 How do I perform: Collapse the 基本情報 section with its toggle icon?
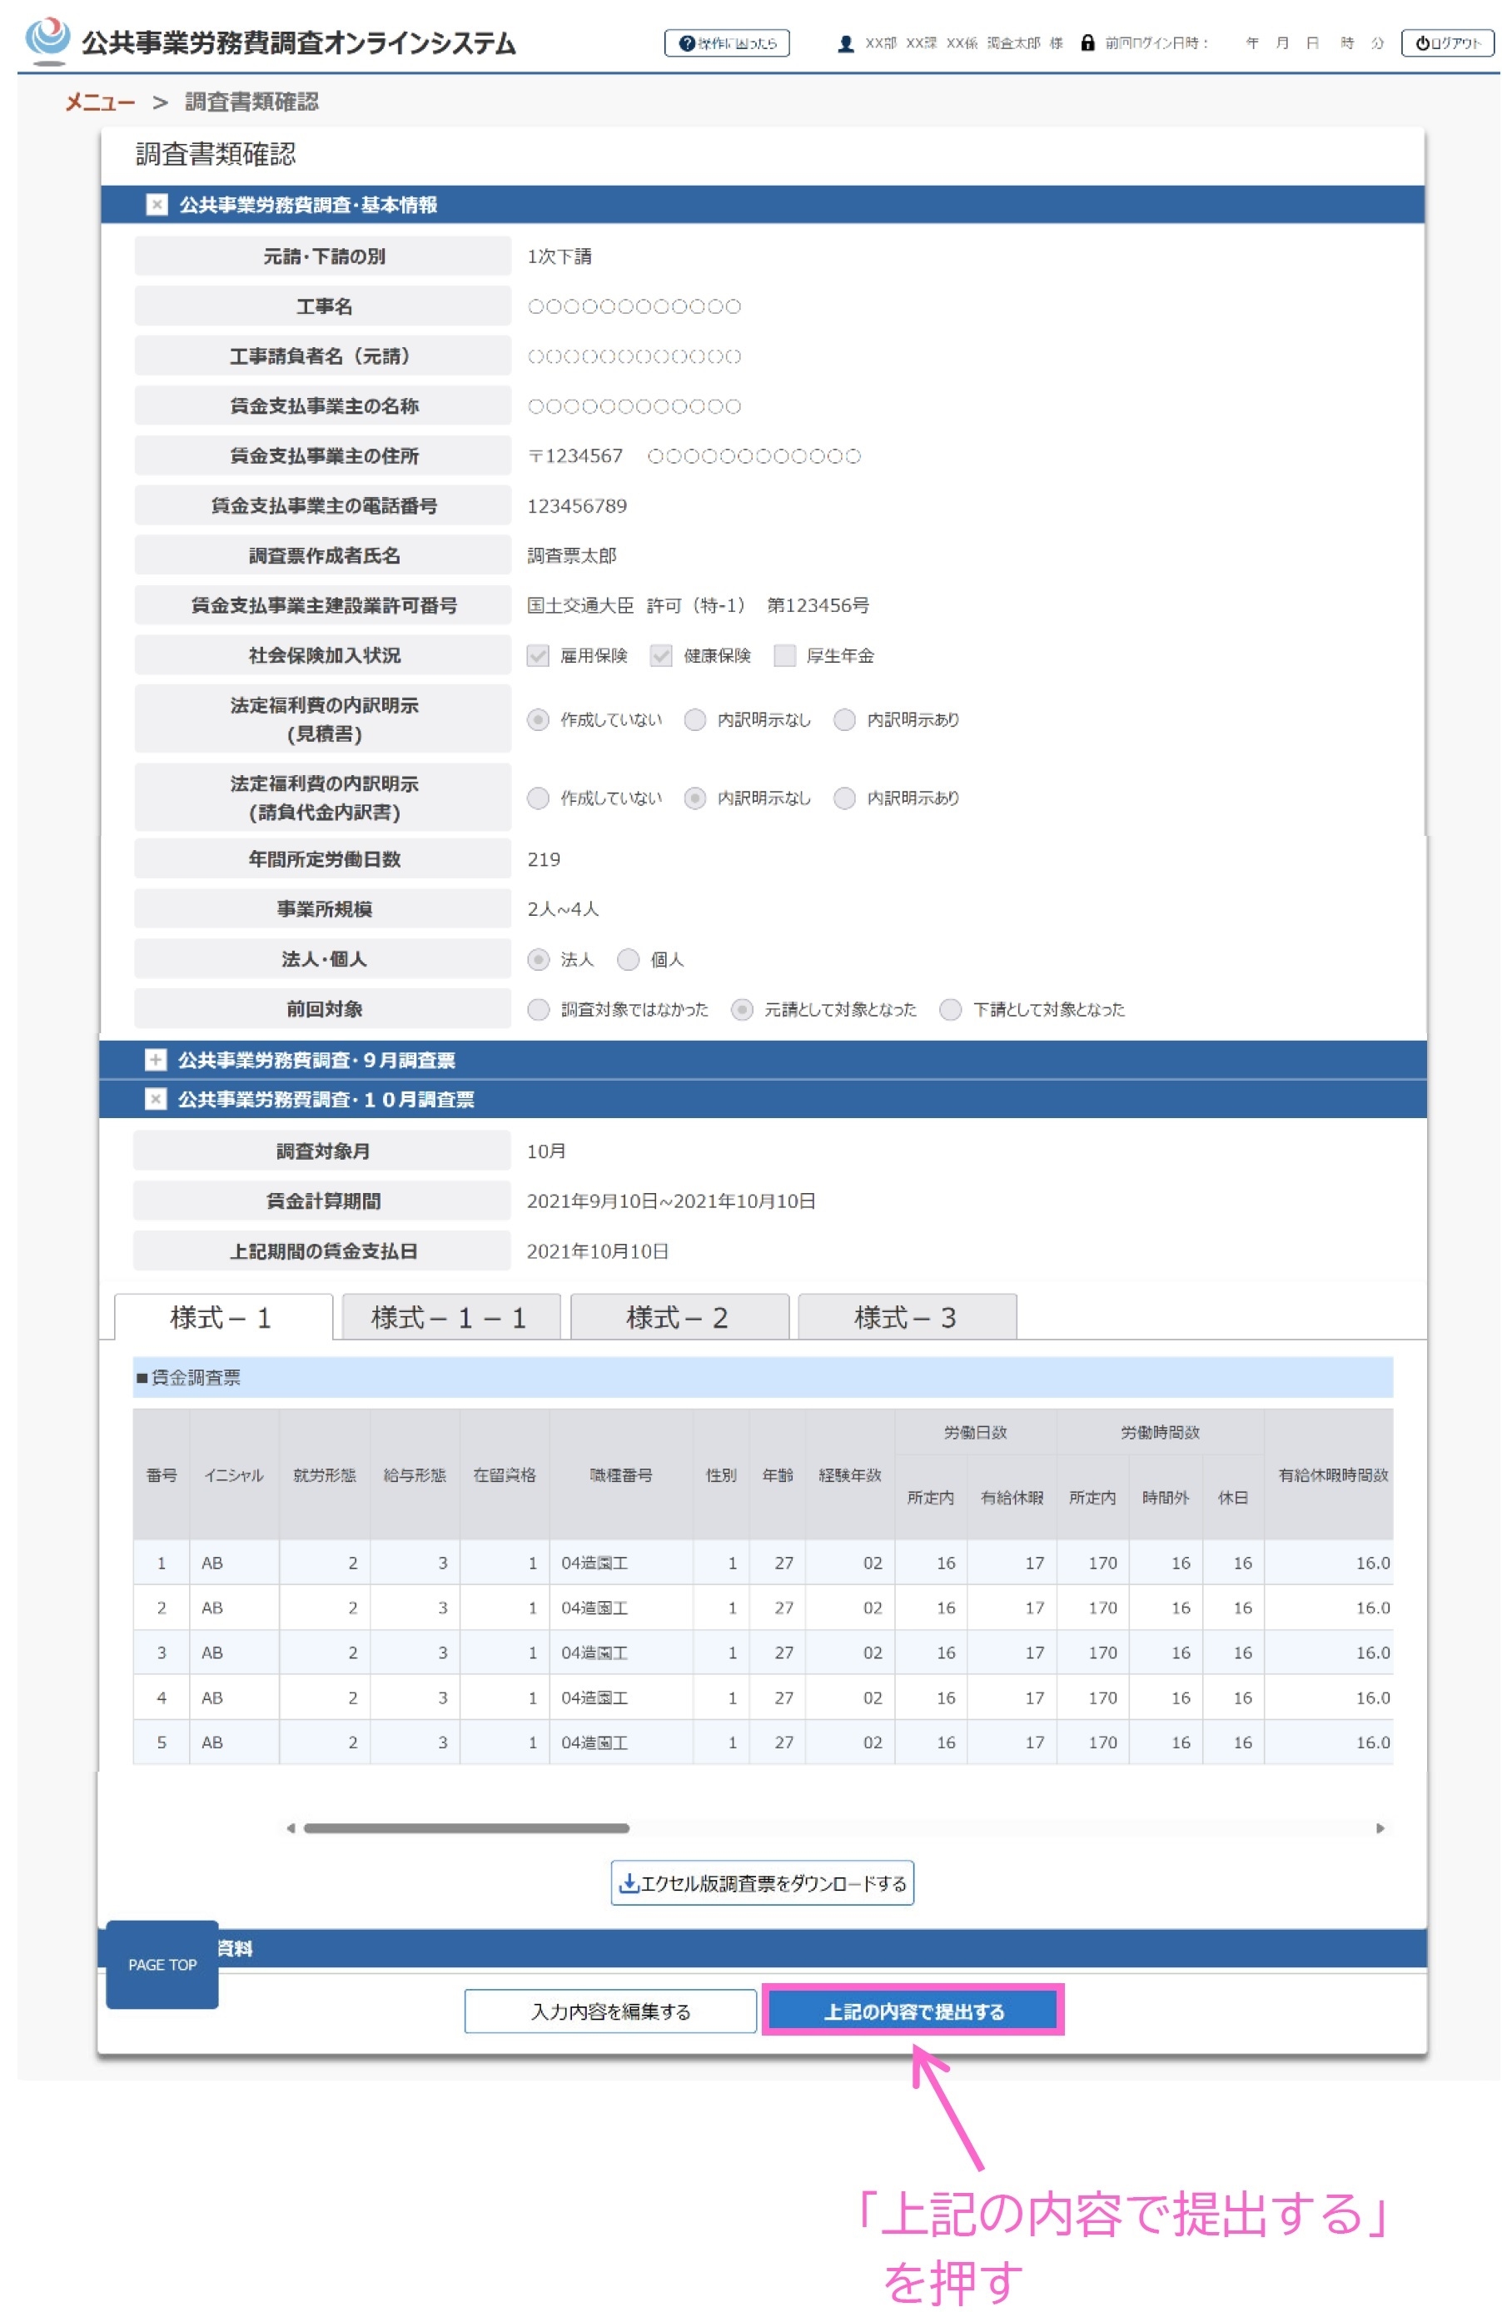[x=157, y=204]
